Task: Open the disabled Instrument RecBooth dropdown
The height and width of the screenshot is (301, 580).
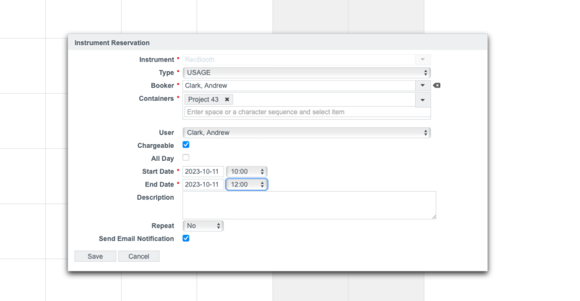Action: click(306, 59)
